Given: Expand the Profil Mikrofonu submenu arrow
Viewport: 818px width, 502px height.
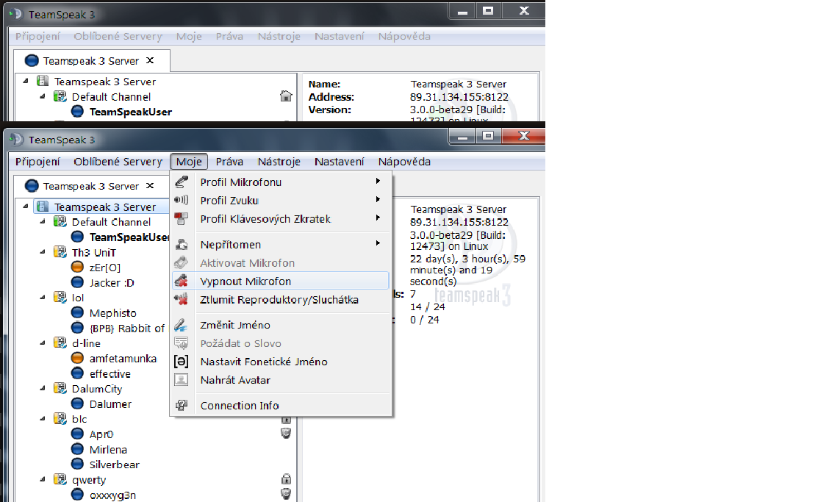Looking at the screenshot, I should (x=378, y=182).
